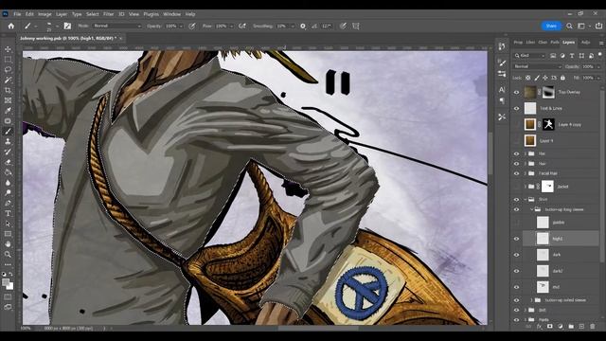The height and width of the screenshot is (341, 606).
Task: Click the add layer style fx icon
Action: click(539, 326)
